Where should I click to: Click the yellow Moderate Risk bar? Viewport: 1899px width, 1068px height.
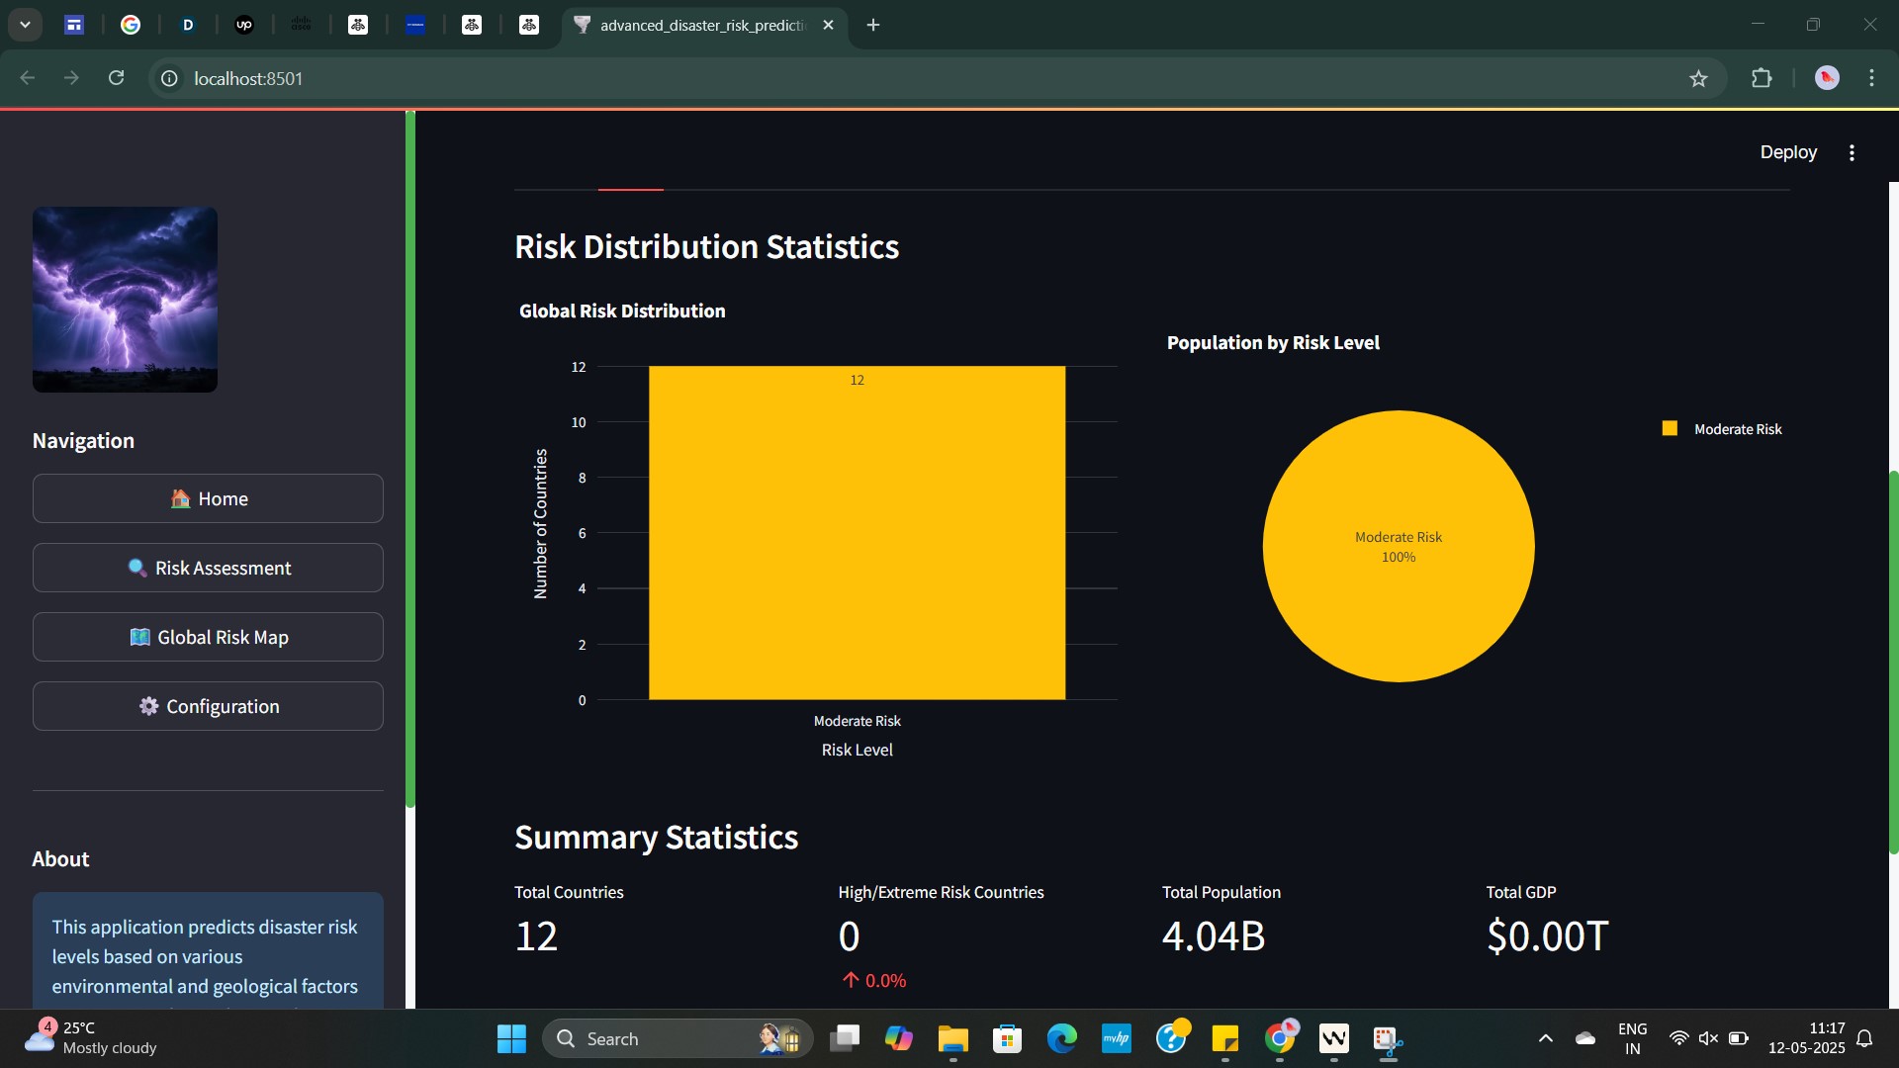pyautogui.click(x=857, y=534)
